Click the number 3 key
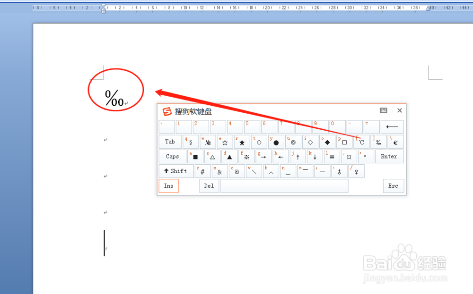 tap(218, 127)
